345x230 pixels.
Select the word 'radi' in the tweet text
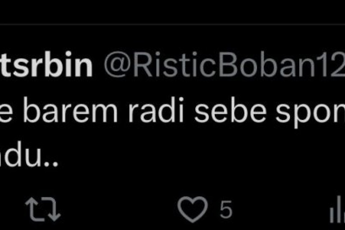[x=156, y=110]
